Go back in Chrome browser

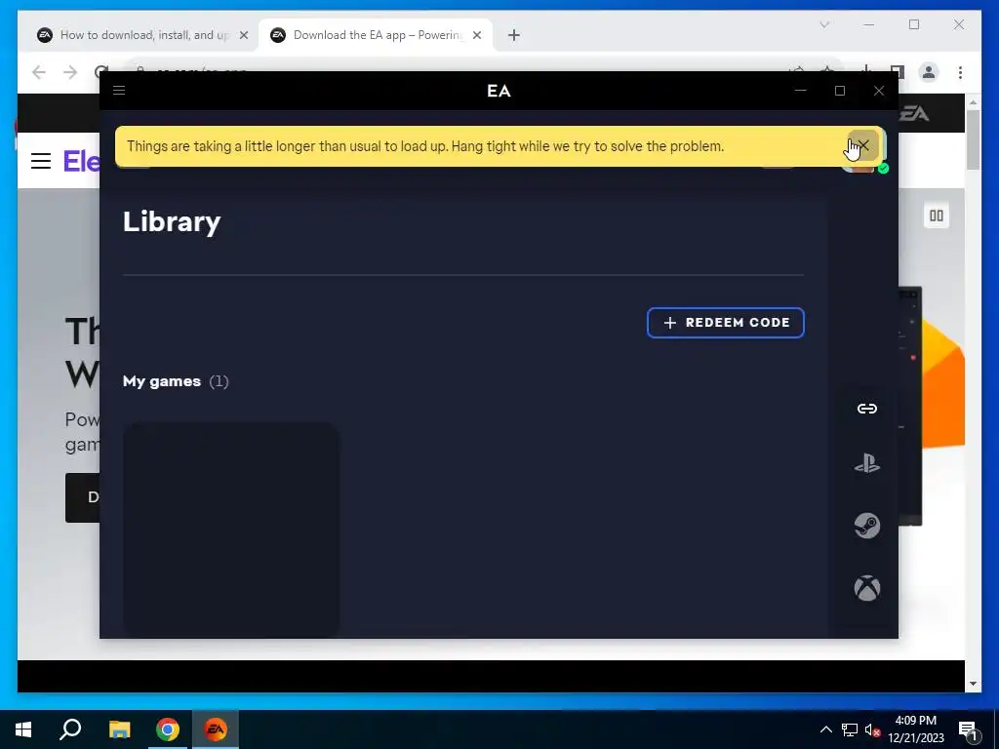(x=39, y=72)
